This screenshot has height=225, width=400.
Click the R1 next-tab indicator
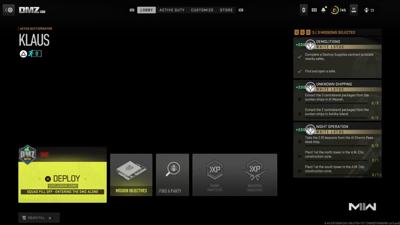[241, 10]
